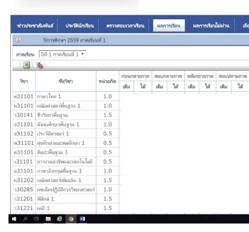Select subject code ส31102
The width and height of the screenshot is (249, 232).
coord(24,133)
